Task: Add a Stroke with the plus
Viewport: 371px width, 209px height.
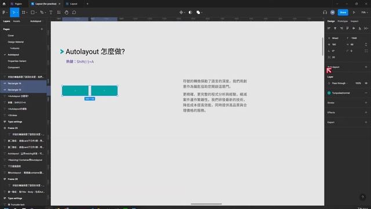Action: 366,103
